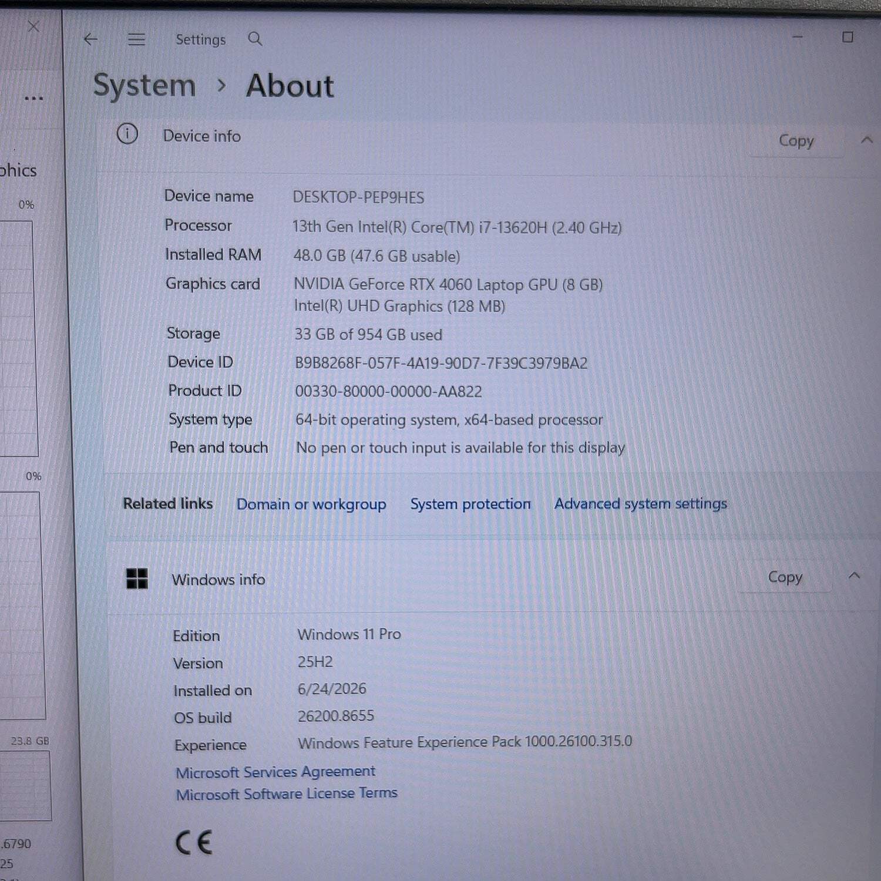Open the Settings search magnifier
The width and height of the screenshot is (881, 881).
(x=255, y=39)
